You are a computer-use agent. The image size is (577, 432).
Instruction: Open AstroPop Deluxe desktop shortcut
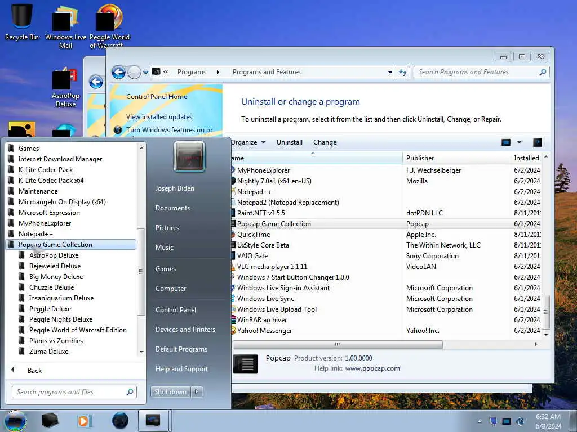[65, 87]
